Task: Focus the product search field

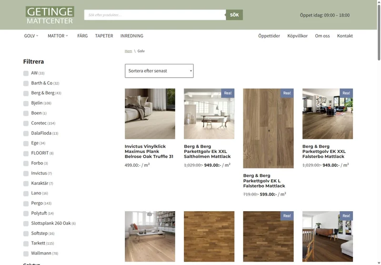Action: (x=155, y=15)
